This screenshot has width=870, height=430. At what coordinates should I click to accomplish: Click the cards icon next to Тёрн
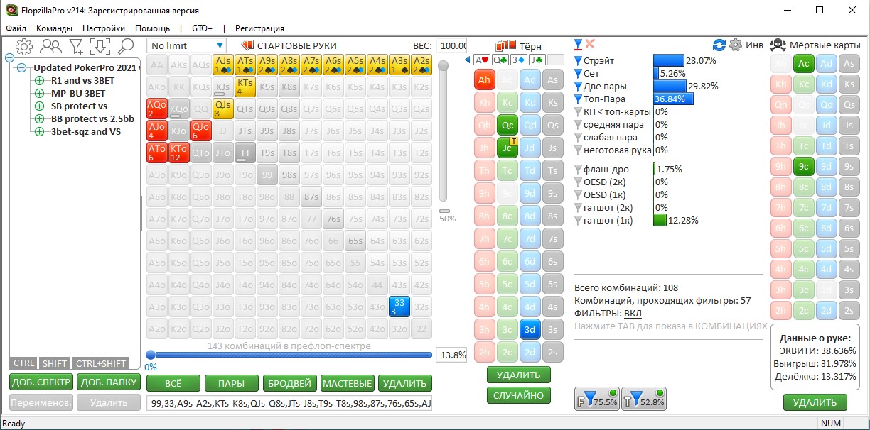505,45
